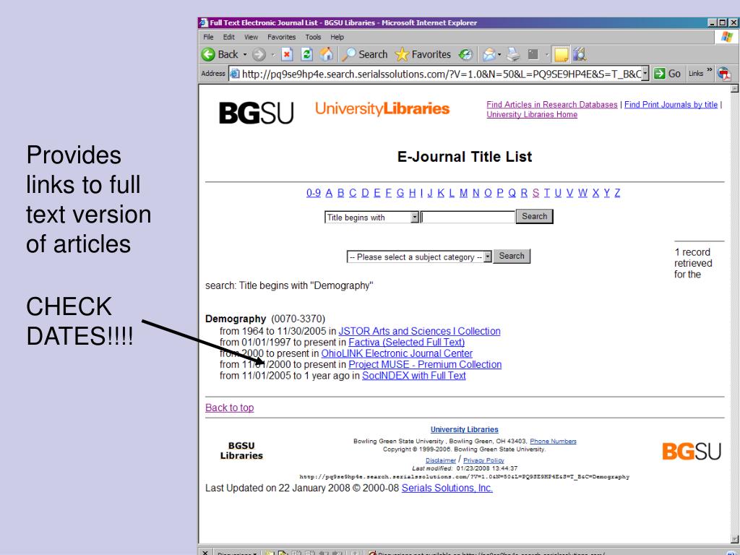Viewport: 740px width, 555px height.
Task: Open SocINDEX with Full Text link
Action: pos(414,376)
